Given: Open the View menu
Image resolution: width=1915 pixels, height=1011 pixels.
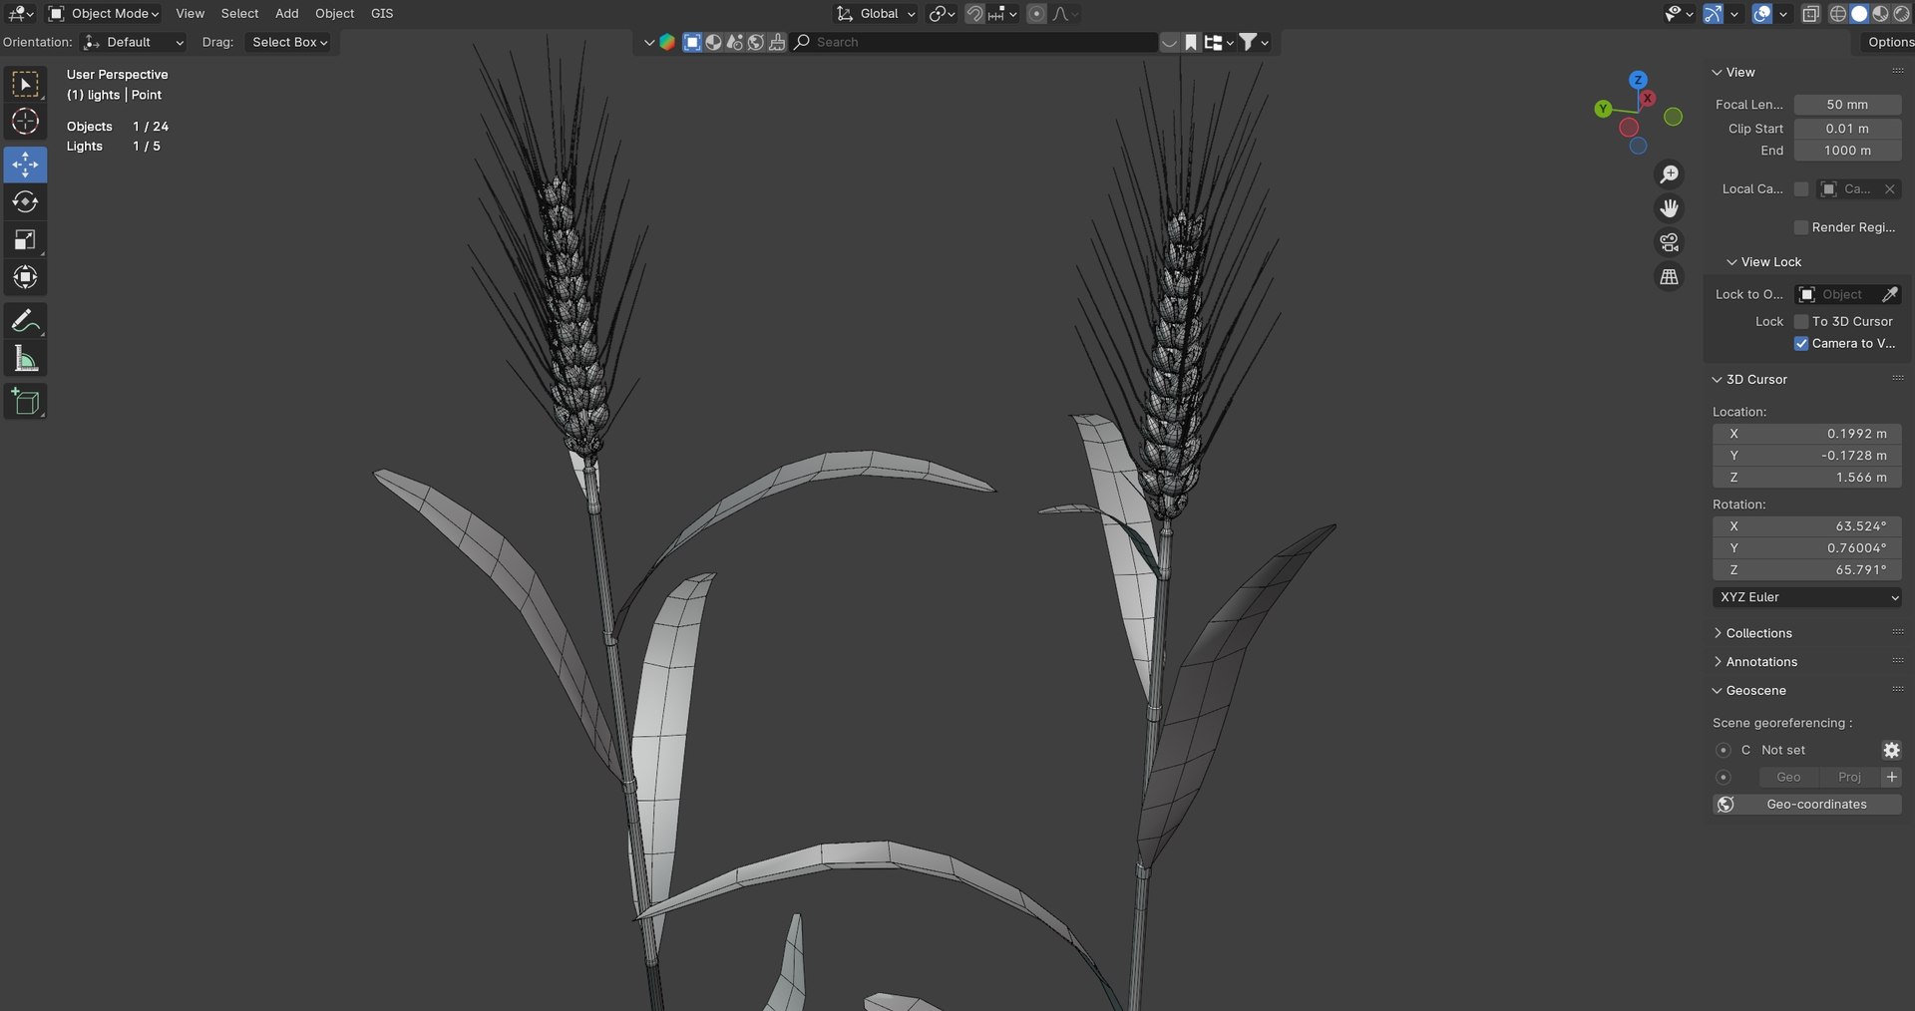Looking at the screenshot, I should click(190, 14).
